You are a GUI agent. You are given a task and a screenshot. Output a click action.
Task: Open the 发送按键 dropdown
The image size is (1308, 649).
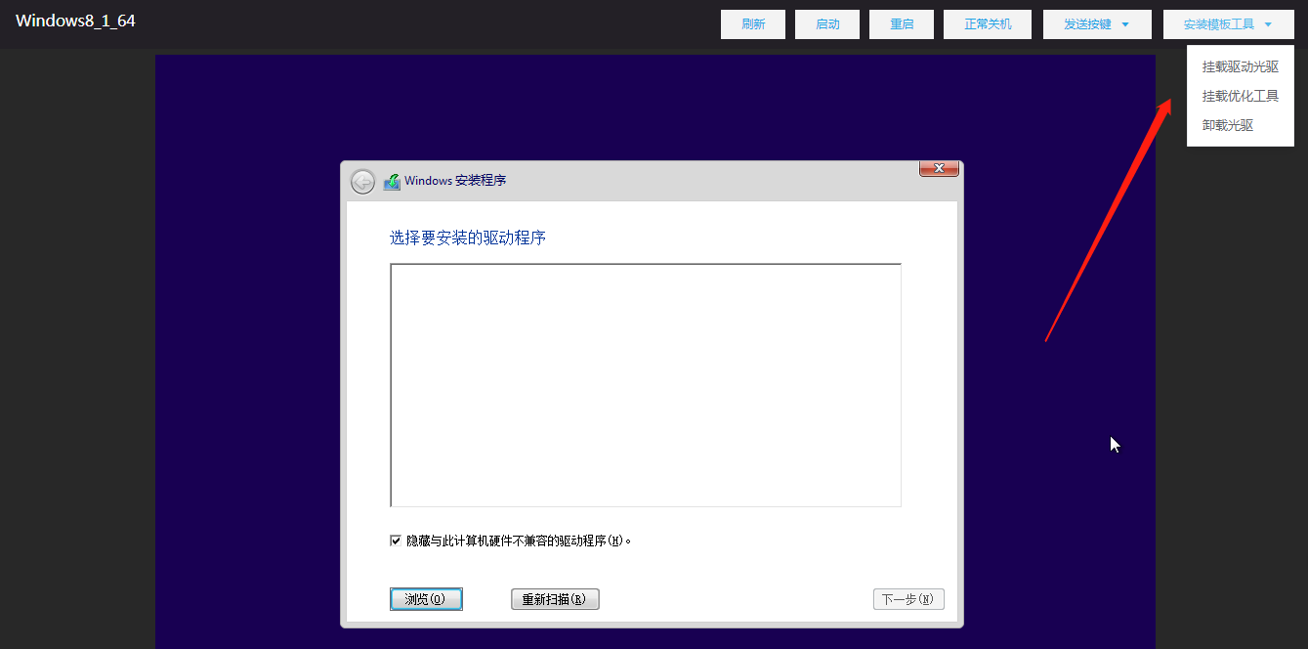(1097, 24)
